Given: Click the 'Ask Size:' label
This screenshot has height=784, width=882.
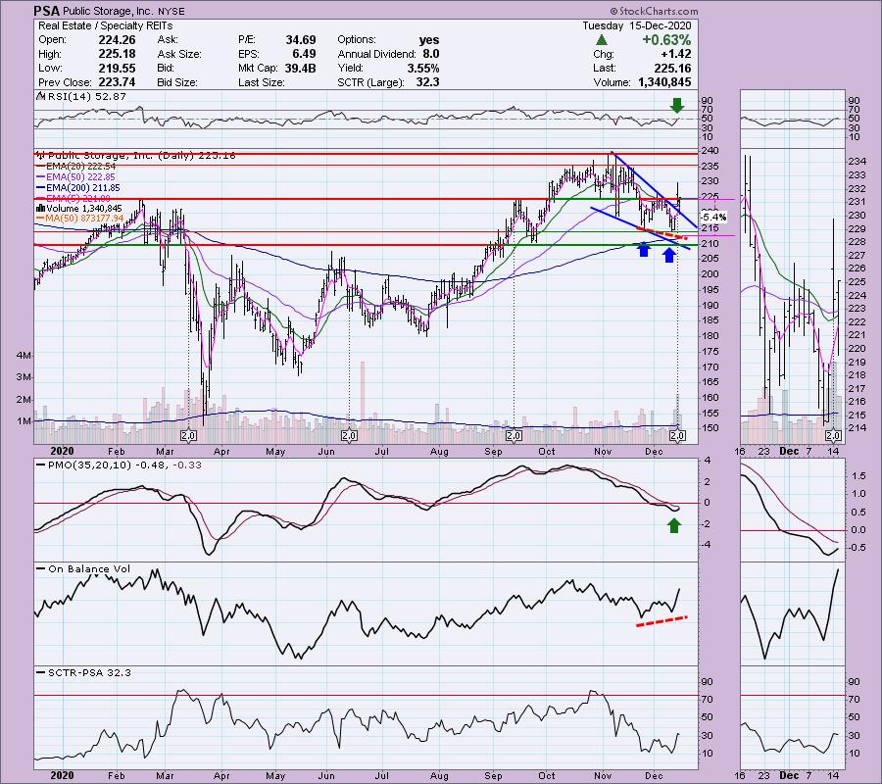Looking at the screenshot, I should pos(179,54).
